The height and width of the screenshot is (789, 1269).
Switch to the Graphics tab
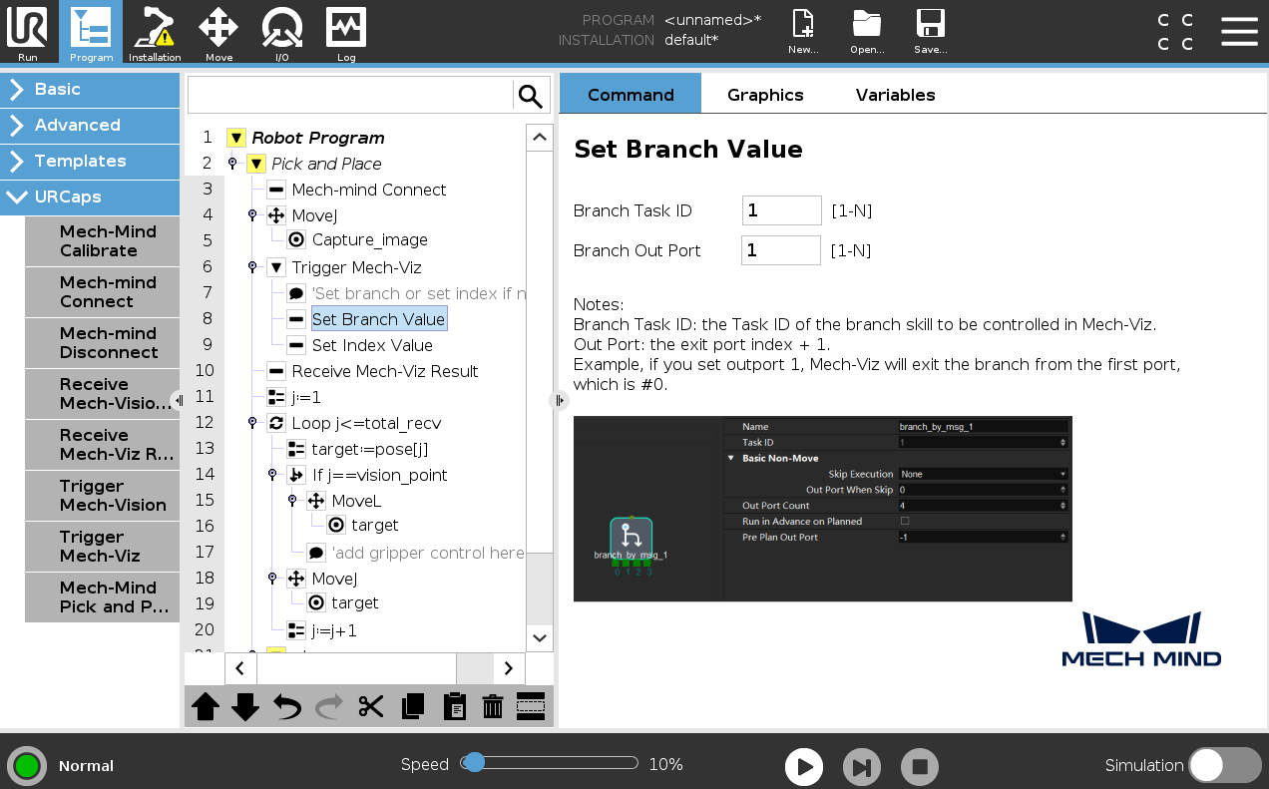(x=765, y=95)
